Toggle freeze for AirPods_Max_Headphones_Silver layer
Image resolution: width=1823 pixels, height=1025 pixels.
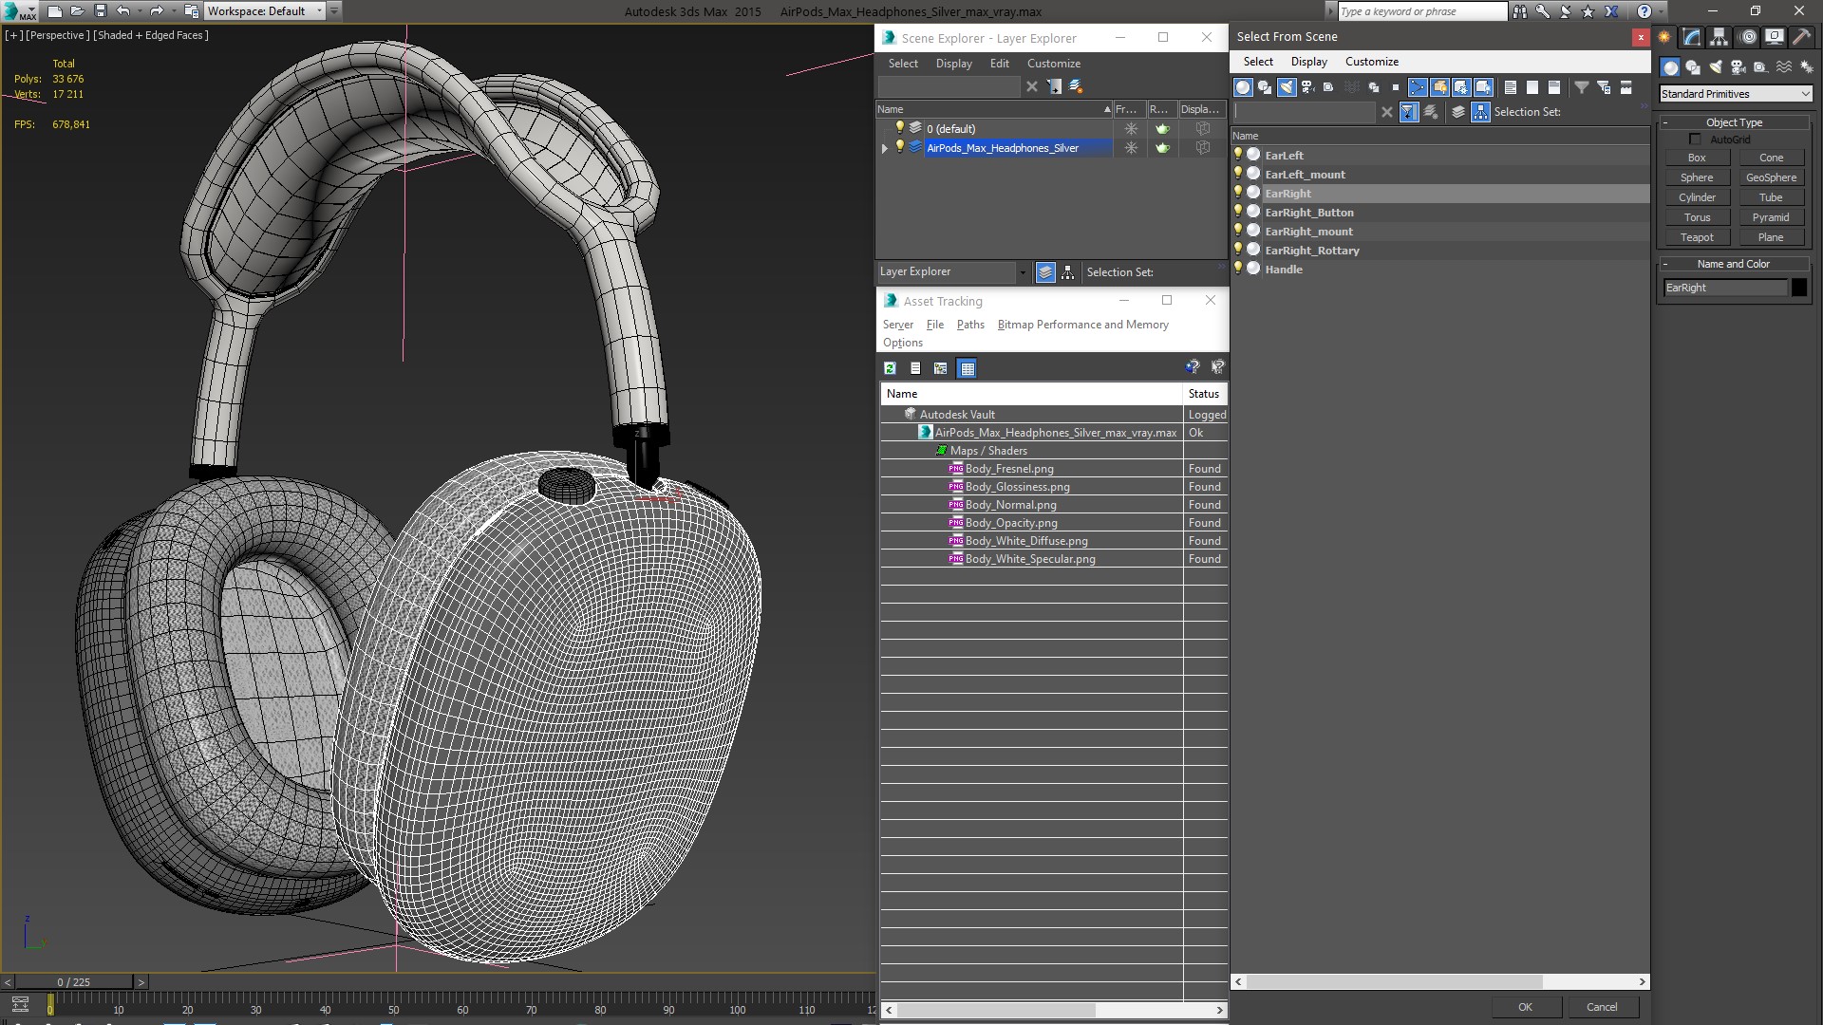pos(1131,148)
